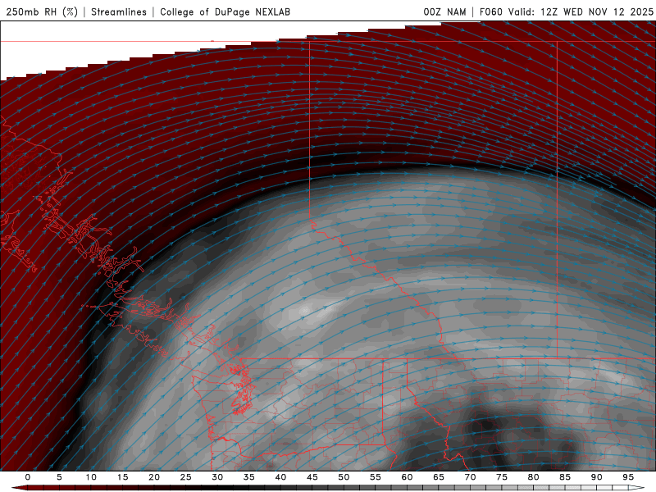Click the 'F060' forecast hour text
This screenshot has height=492, width=656.
pos(491,11)
